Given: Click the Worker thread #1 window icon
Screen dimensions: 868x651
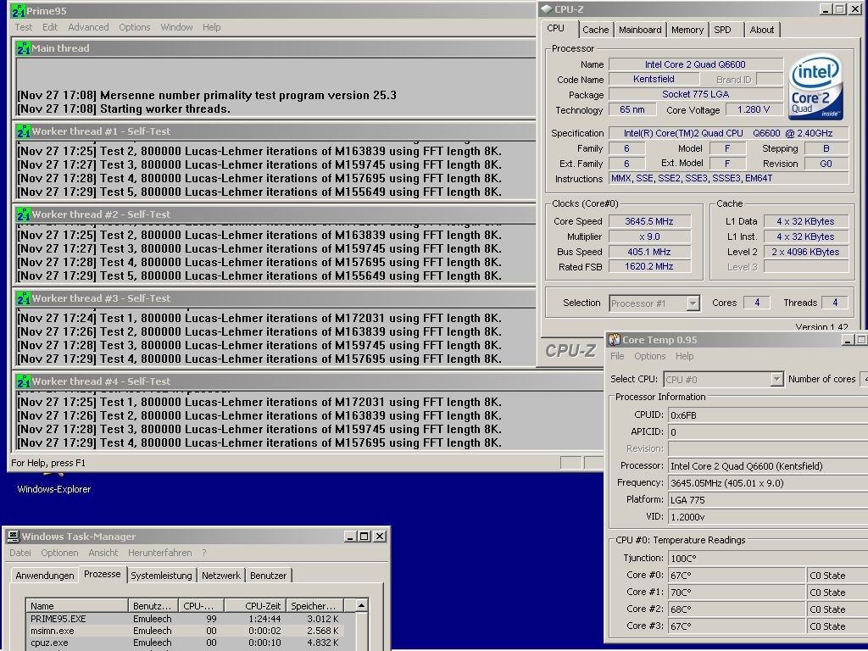Looking at the screenshot, I should tap(23, 131).
